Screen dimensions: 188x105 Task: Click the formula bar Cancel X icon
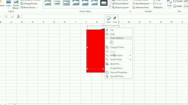[6, 17]
